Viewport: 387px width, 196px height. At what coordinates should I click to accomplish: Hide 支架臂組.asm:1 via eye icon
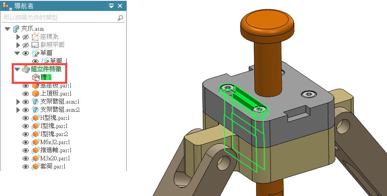26,102
